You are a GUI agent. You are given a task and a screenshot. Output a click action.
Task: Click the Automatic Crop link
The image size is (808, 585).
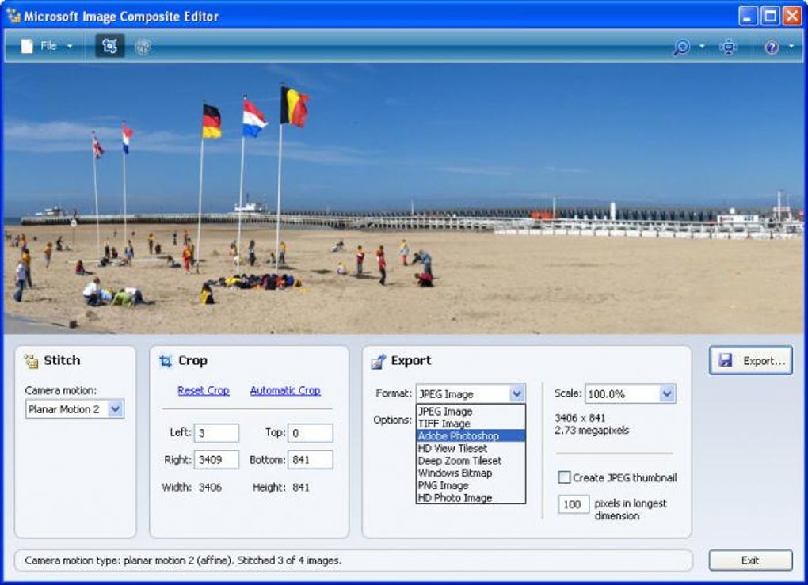[285, 390]
